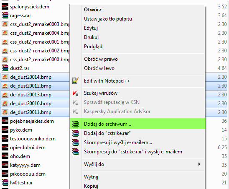
Task: Click the WinRAR icon beside Dodaj do archiwum
Action: (75, 124)
